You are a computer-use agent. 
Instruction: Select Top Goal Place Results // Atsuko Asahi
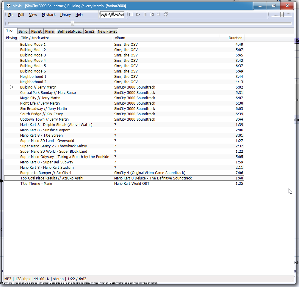pyautogui.click(x=124, y=178)
